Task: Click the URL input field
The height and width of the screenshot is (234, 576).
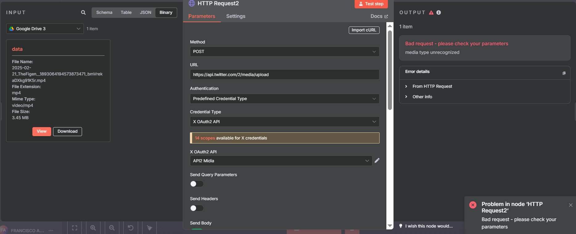Action: tap(284, 75)
